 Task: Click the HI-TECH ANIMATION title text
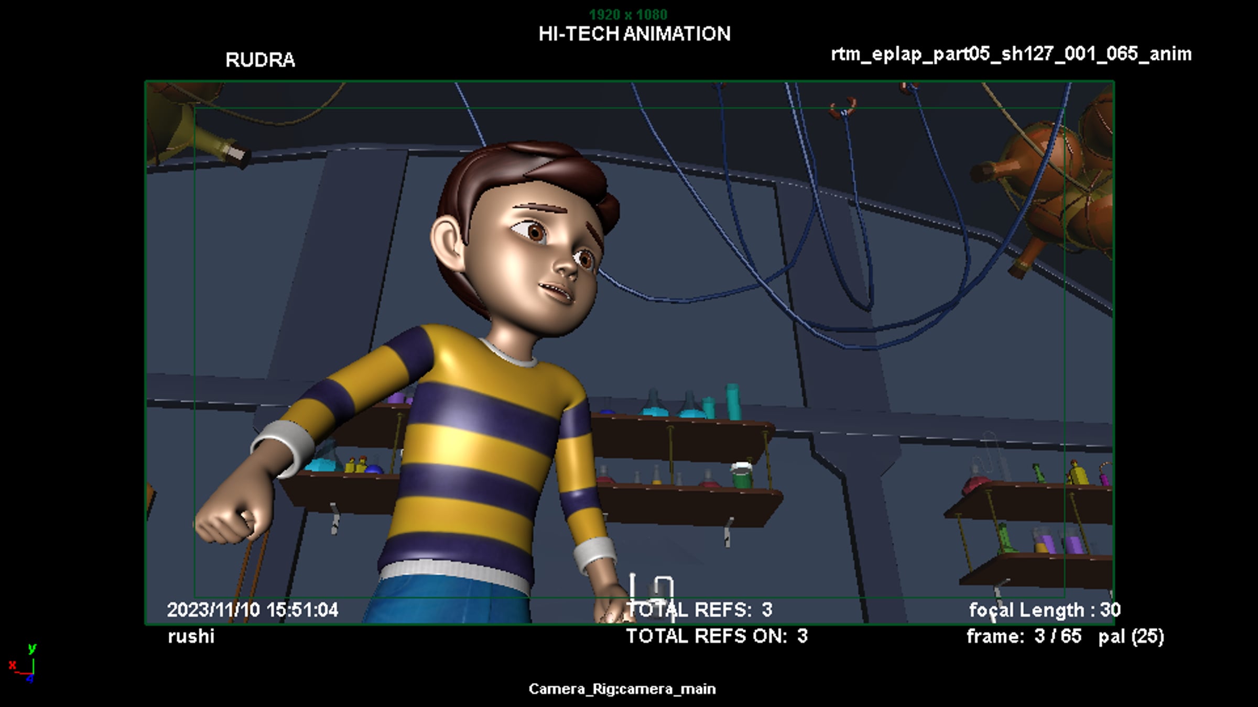(634, 34)
